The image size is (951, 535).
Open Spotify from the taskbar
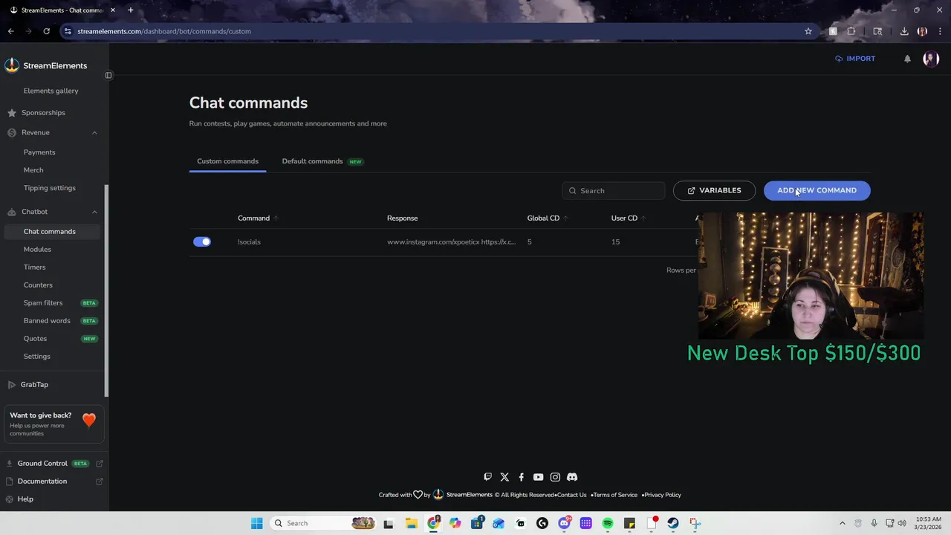608,523
